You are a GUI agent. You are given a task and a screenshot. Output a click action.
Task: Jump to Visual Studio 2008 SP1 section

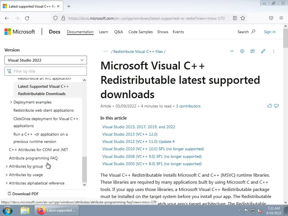(152, 156)
